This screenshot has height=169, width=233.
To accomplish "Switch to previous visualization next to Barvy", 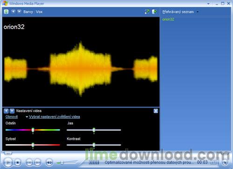I will pos(14,12).
